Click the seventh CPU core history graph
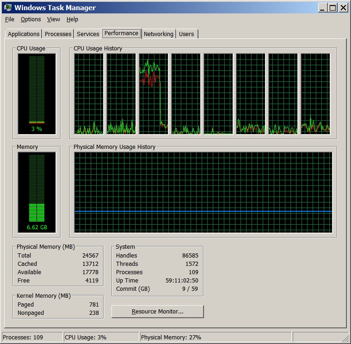Screen dimensions: 351x344 tap(283, 94)
